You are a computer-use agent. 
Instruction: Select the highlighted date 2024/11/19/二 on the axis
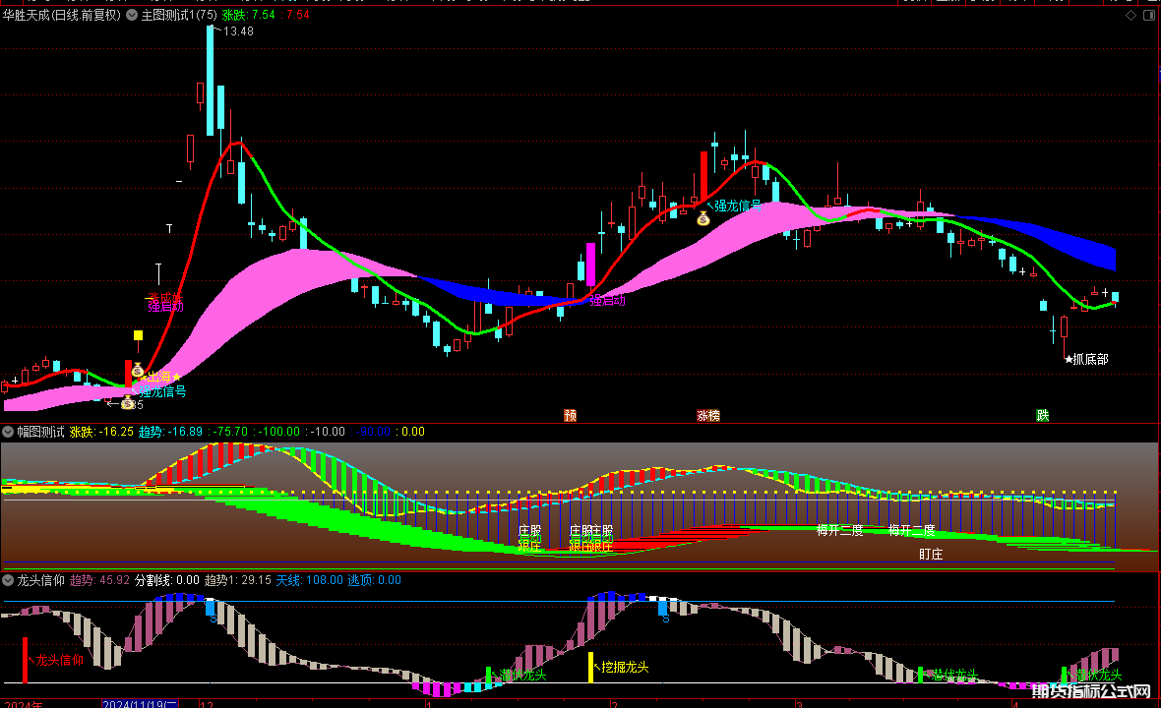click(139, 703)
